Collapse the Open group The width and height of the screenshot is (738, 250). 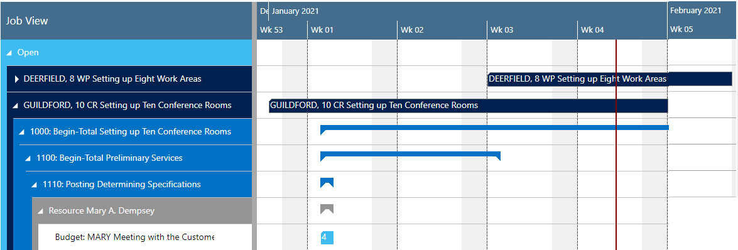(x=8, y=53)
